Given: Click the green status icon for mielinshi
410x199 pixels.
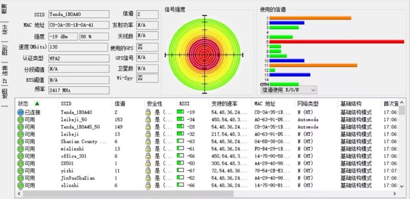Looking at the screenshot, I should (20, 149).
